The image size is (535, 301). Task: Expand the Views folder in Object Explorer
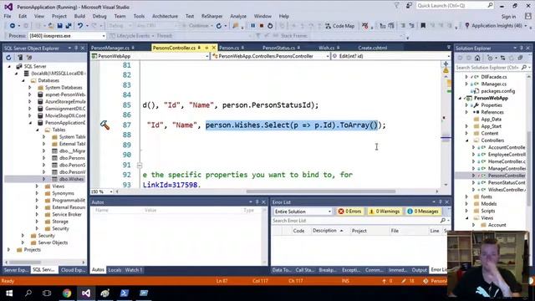pyautogui.click(x=37, y=186)
